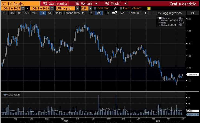Click the 3.244 SO IM price label
200x123 pixels.
[193, 74]
